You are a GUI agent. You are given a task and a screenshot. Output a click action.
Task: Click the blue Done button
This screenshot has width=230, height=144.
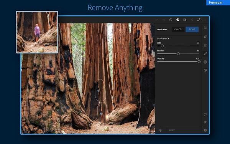pyautogui.click(x=192, y=30)
